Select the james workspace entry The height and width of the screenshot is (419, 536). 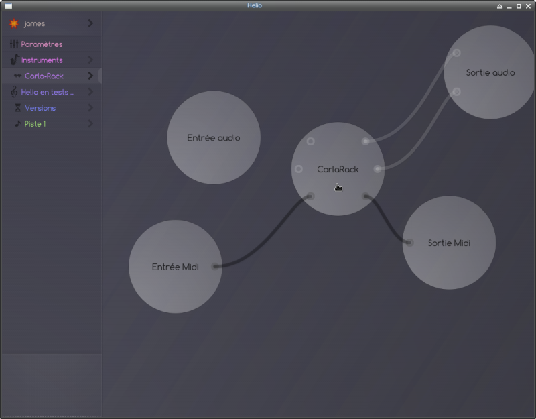point(52,23)
